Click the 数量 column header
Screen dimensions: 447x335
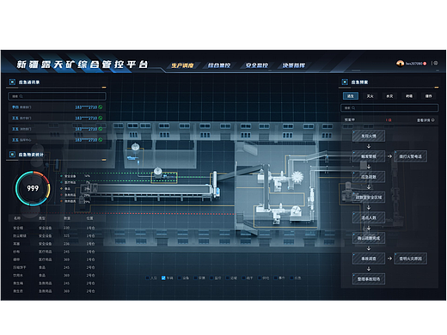tap(67, 218)
